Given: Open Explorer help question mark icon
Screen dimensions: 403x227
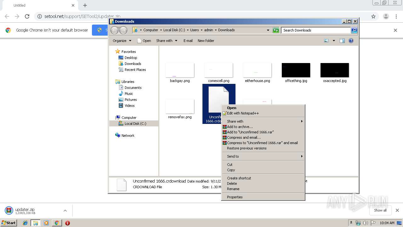Looking at the screenshot, I should pos(351,41).
